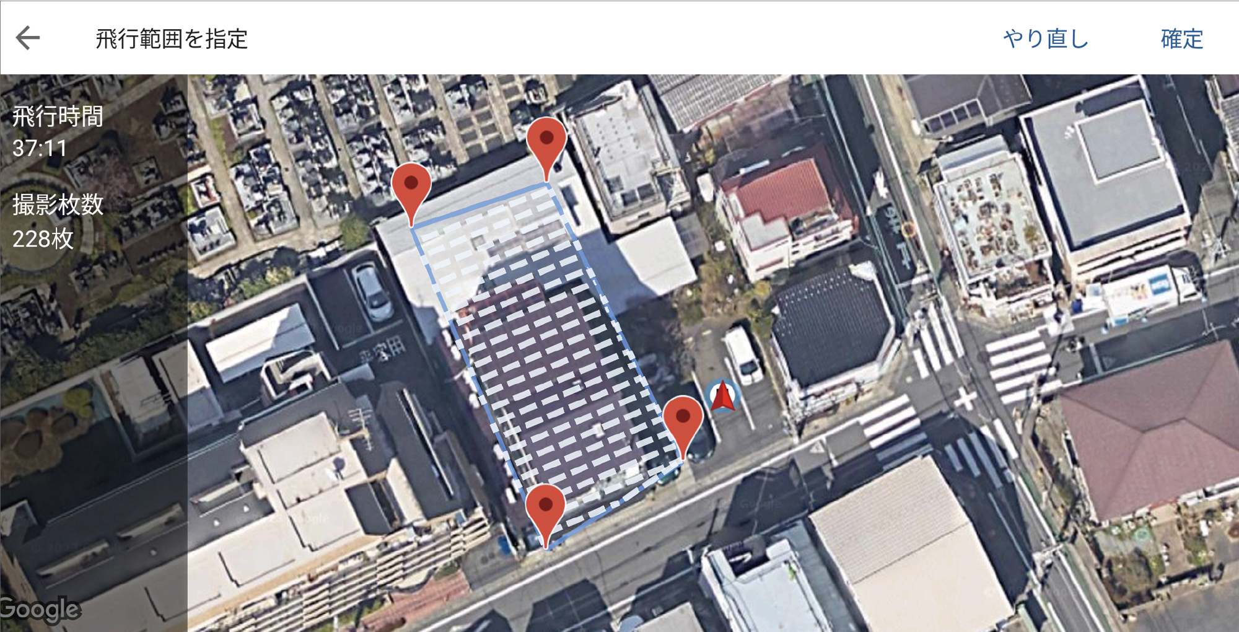1239x632 pixels.
Task: Click the white van parked near the drone marker
Action: (743, 355)
